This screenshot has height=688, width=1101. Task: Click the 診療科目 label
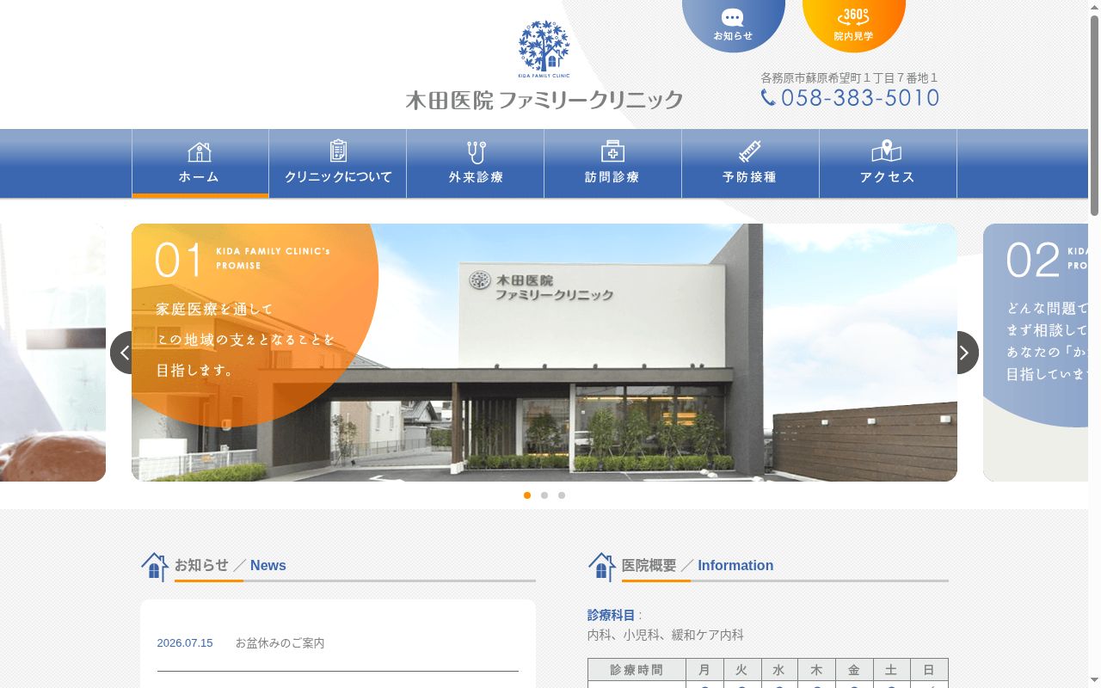tap(611, 615)
